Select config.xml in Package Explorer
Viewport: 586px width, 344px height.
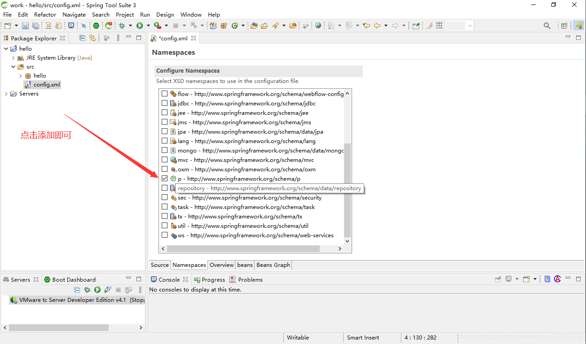pos(43,85)
